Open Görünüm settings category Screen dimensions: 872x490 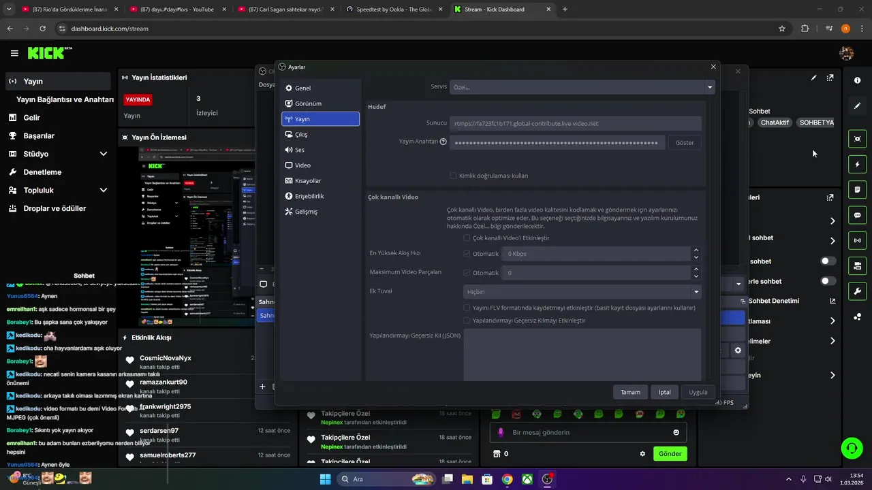(x=320, y=103)
